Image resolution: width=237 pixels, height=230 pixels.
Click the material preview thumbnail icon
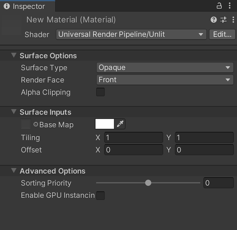click(x=12, y=26)
